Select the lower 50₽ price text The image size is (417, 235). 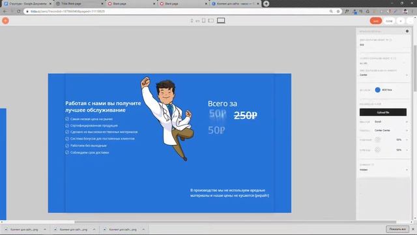[x=216, y=130]
